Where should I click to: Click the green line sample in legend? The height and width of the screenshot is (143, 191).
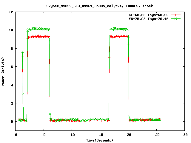pos(175,18)
